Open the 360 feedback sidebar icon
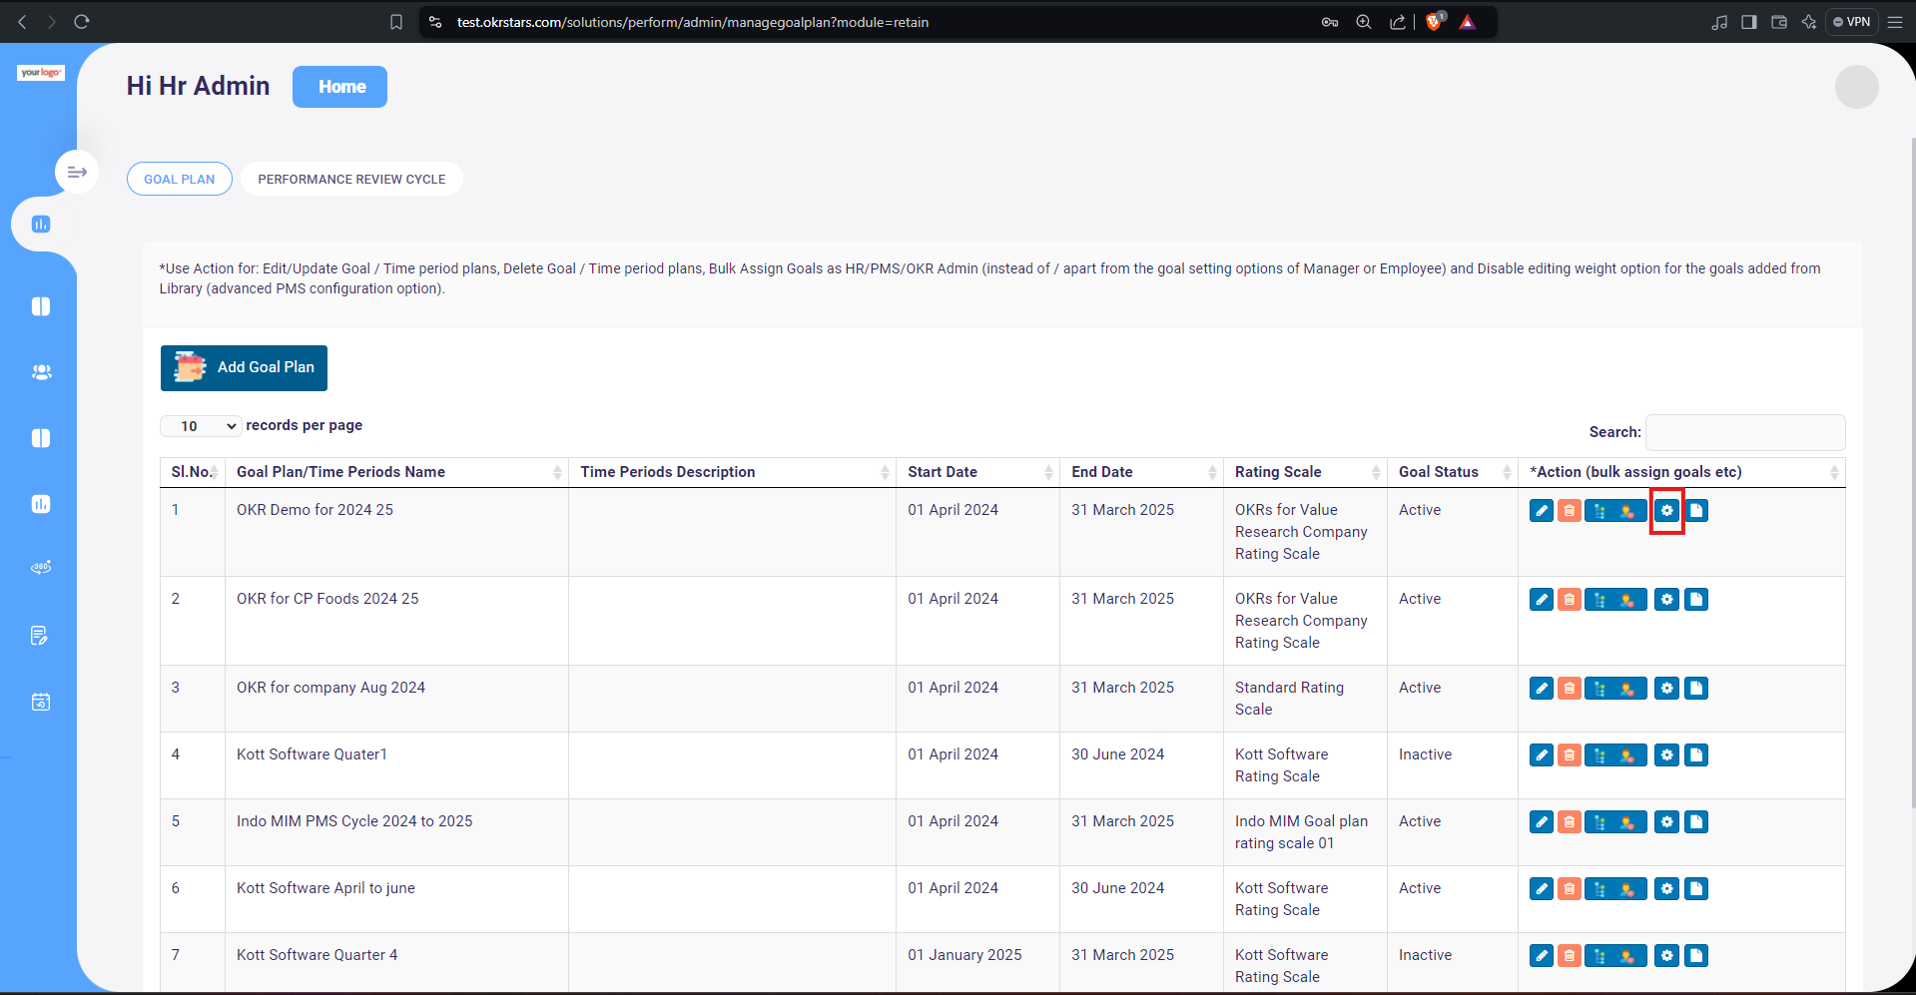Image resolution: width=1916 pixels, height=995 pixels. (x=41, y=568)
